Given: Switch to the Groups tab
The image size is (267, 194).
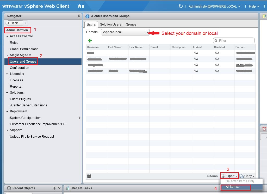Looking at the screenshot, I should point(131,24).
